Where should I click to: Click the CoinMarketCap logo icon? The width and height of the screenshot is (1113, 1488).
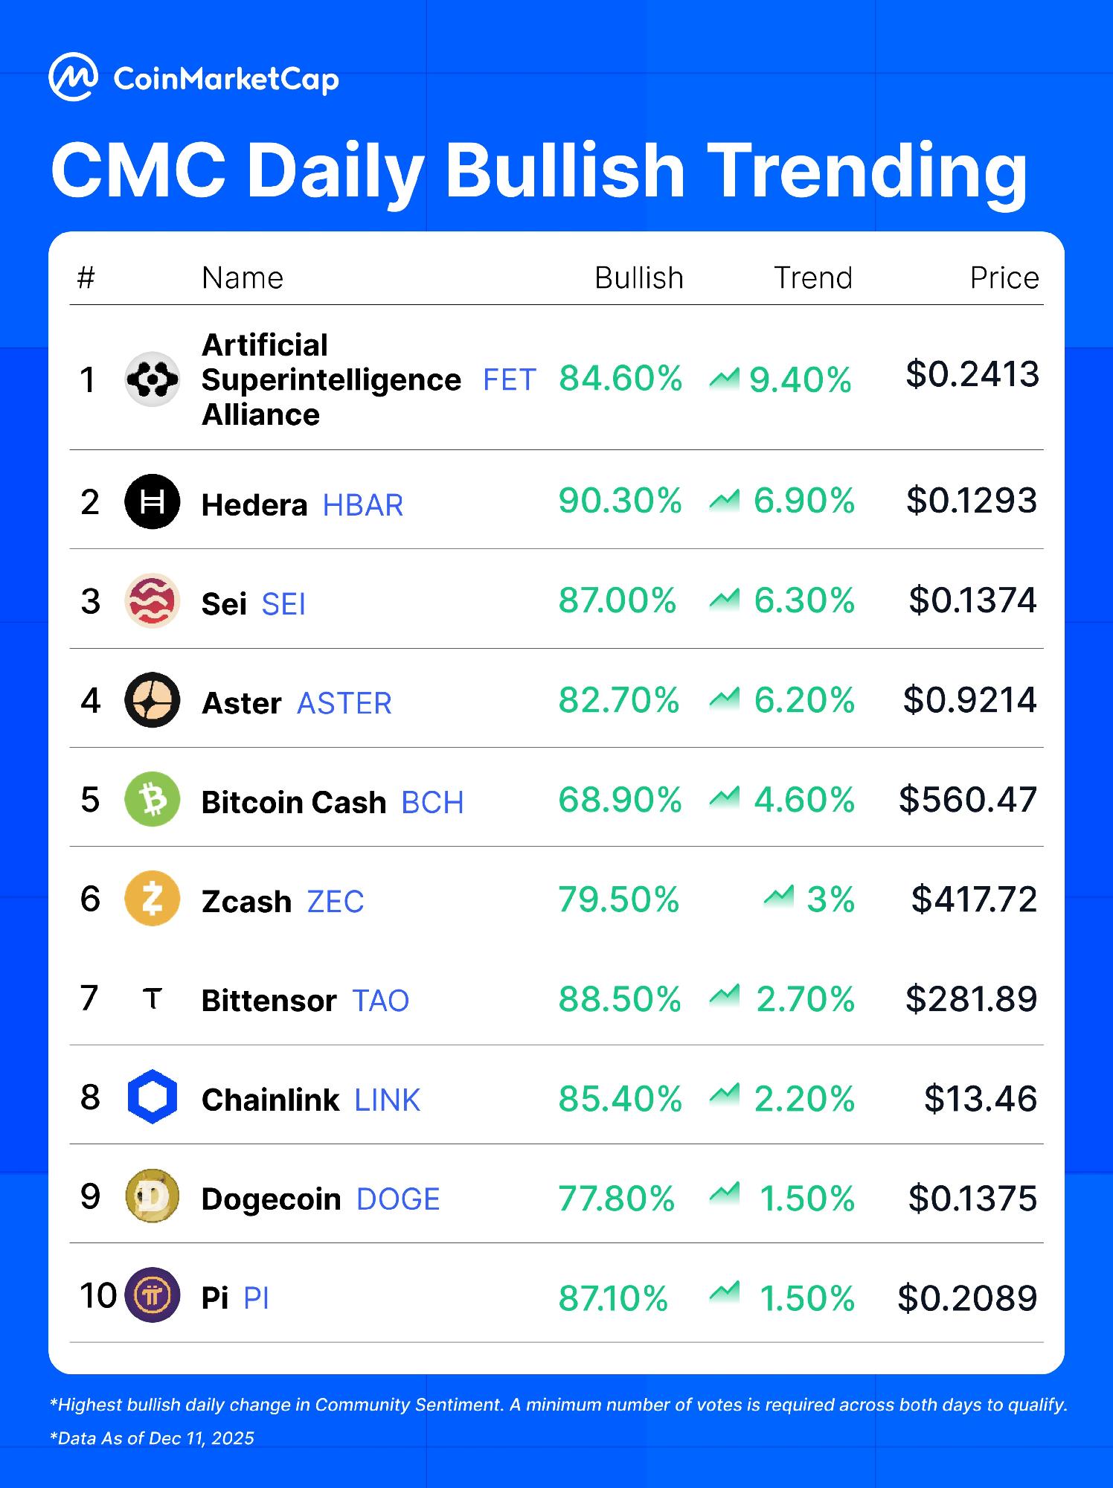[x=73, y=77]
